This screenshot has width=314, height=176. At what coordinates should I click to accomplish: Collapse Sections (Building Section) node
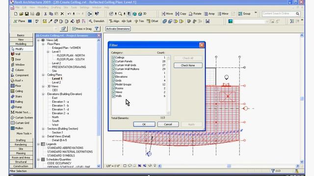point(43,129)
